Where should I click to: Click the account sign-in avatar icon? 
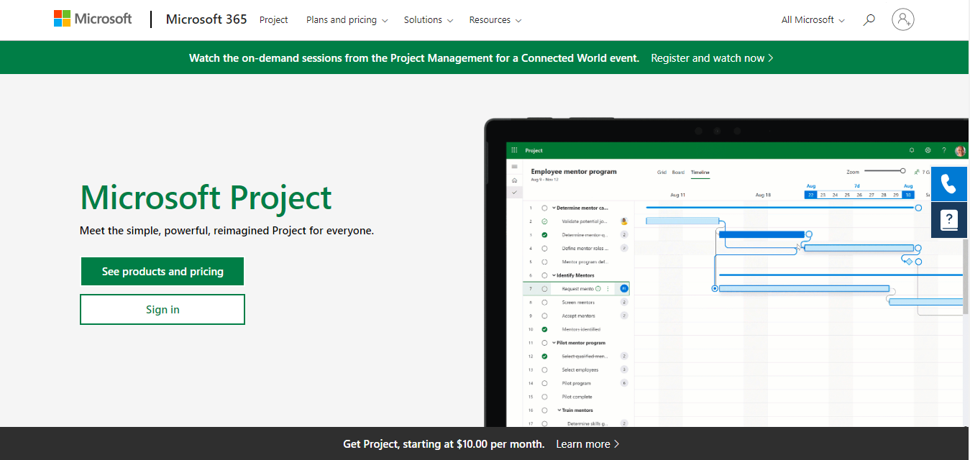(x=903, y=19)
